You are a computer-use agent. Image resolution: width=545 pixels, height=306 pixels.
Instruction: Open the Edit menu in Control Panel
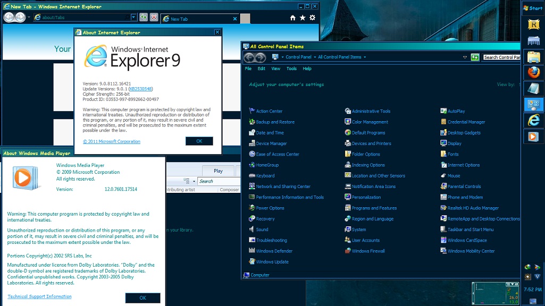coord(262,69)
